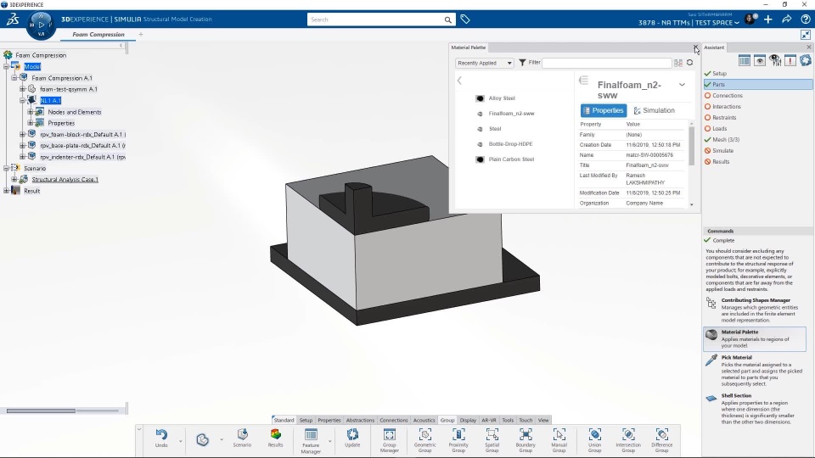Click the top Search box
This screenshot has height=458, width=815.
(375, 20)
